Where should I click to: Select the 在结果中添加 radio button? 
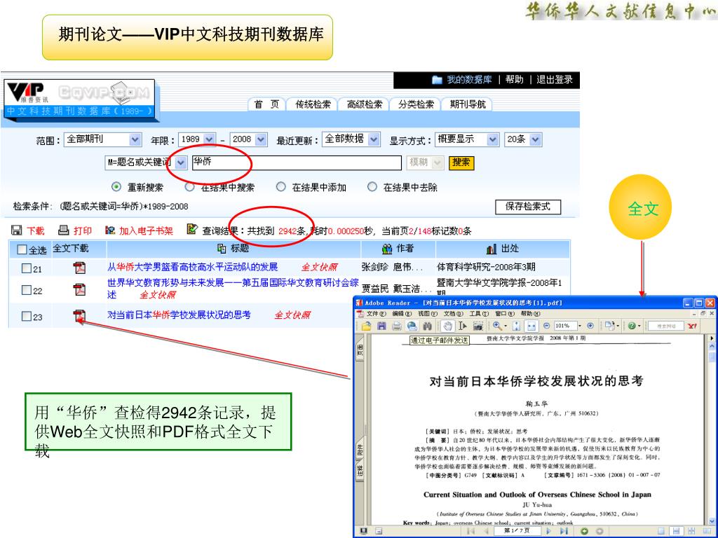pyautogui.click(x=281, y=186)
